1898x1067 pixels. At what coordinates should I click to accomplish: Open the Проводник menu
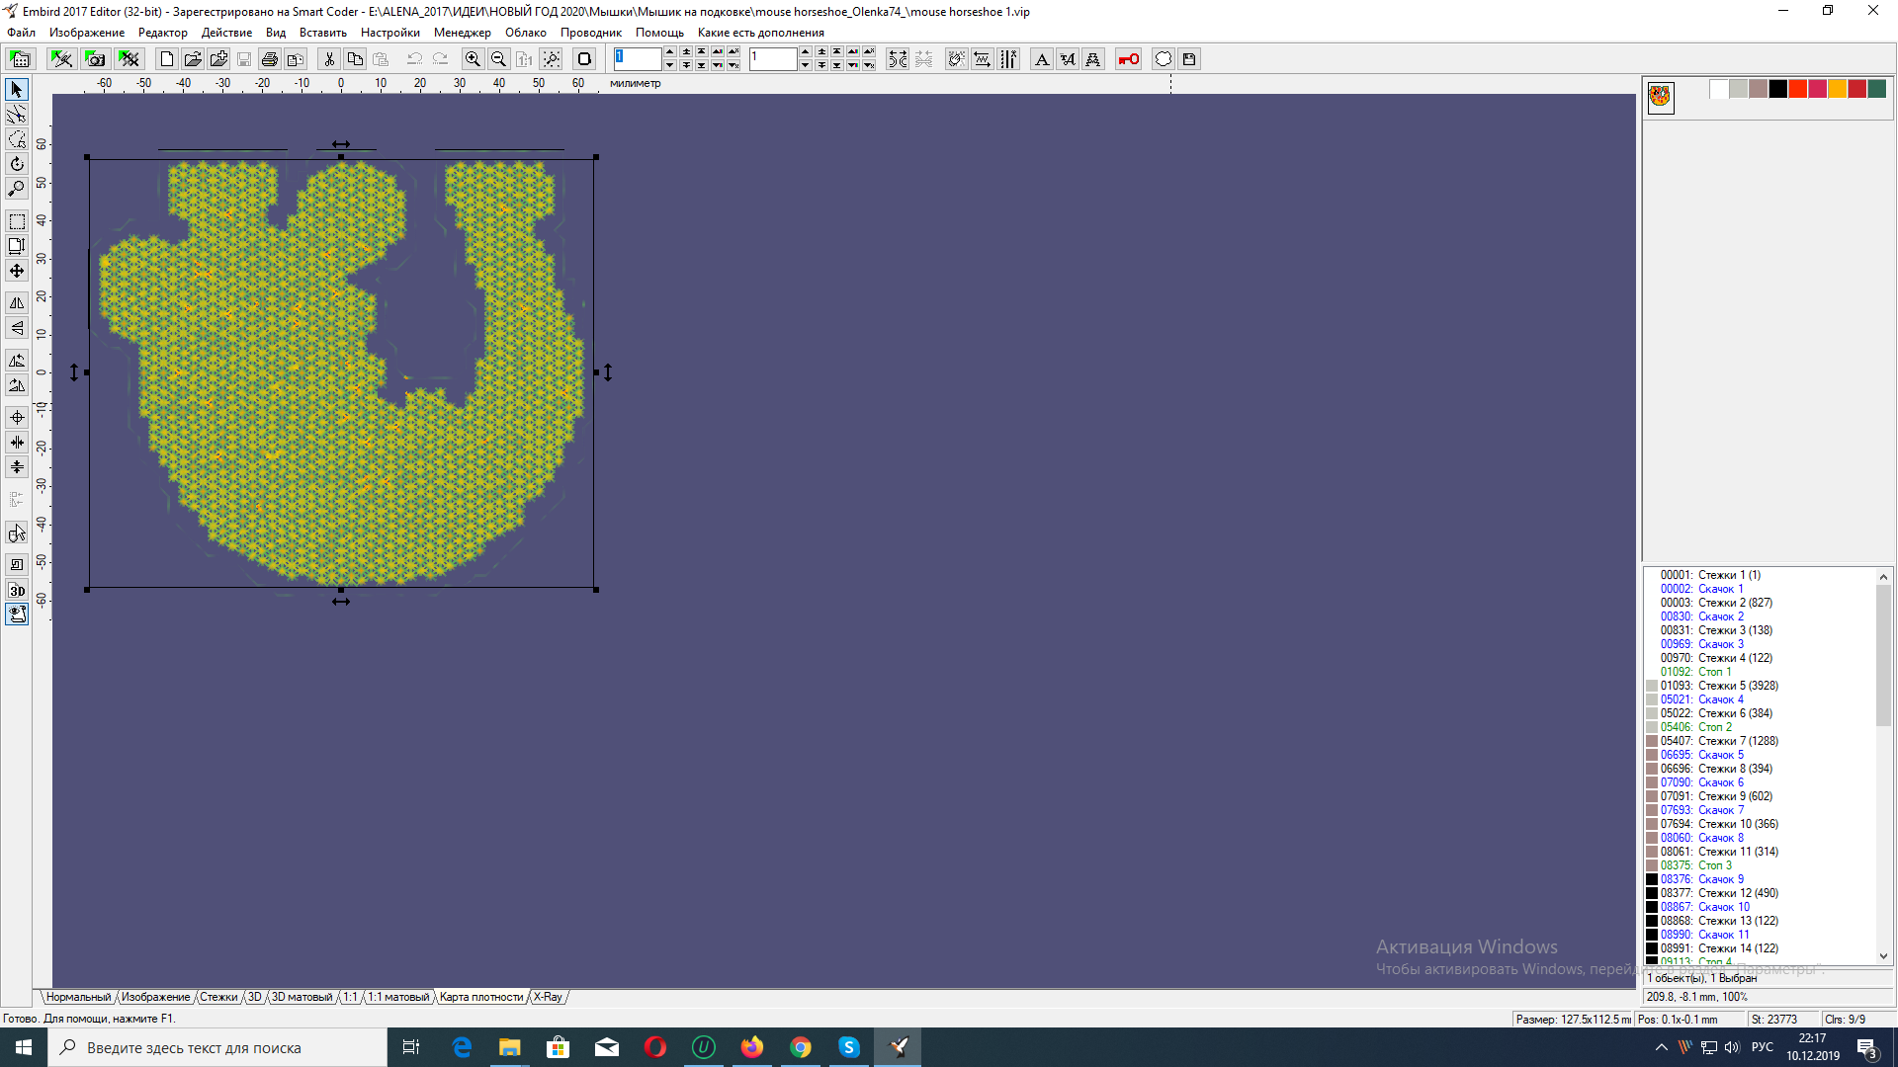590,33
